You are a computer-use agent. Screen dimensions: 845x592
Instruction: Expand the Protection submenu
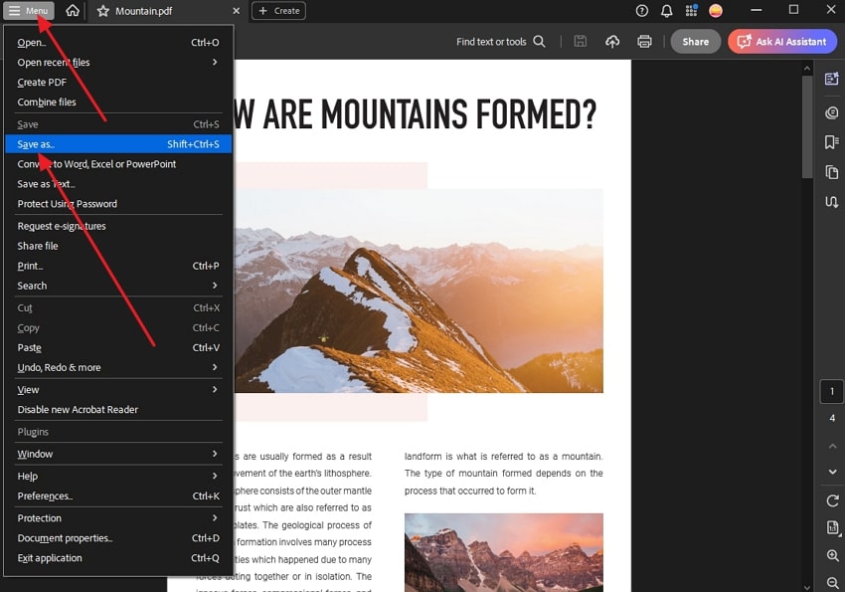point(118,518)
